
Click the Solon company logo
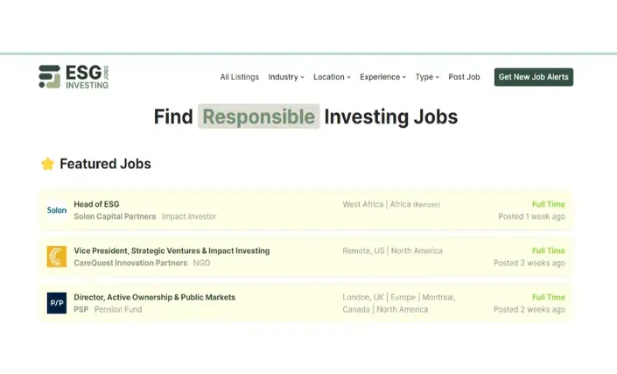57,210
